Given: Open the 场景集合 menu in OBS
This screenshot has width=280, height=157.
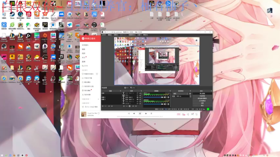Looking at the screenshot, I should 132,35.
